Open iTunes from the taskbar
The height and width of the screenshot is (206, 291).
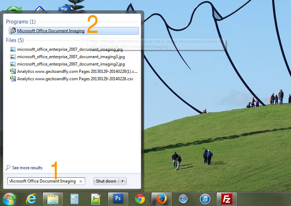pos(205,199)
